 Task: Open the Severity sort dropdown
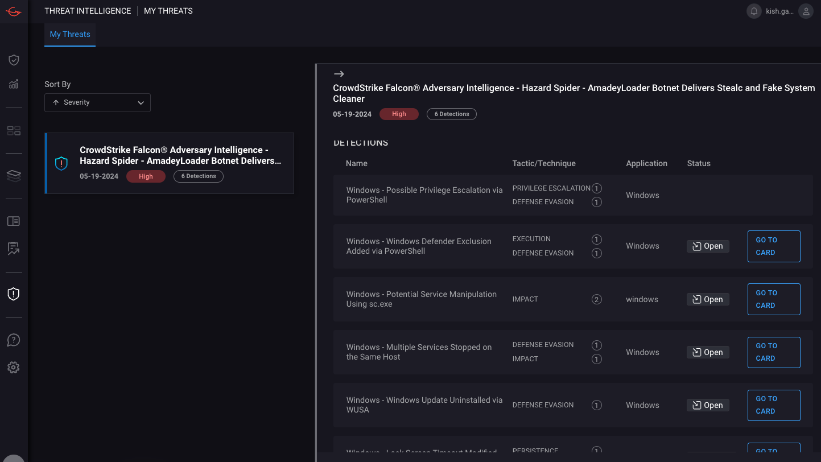tap(97, 102)
